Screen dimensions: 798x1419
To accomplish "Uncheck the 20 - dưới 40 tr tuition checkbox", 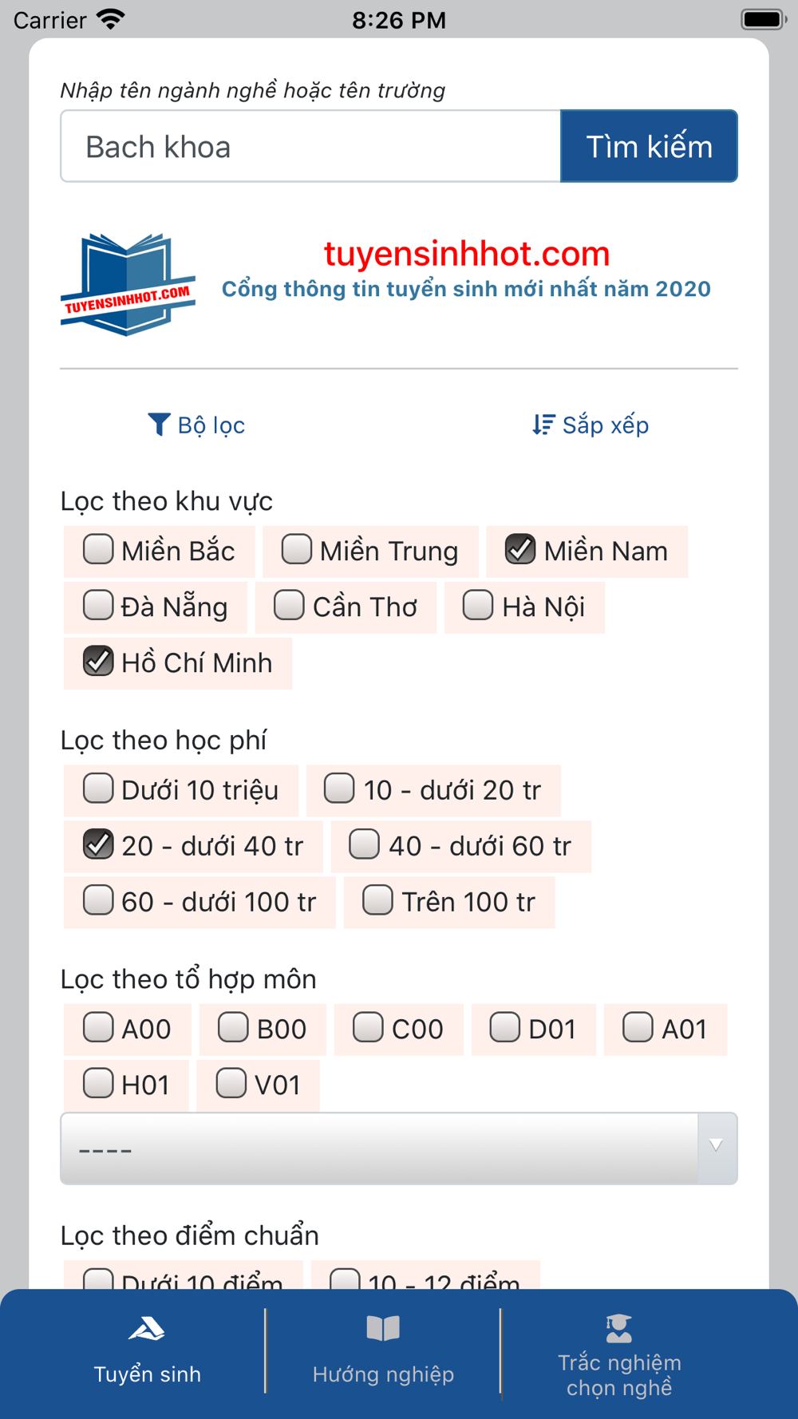I will (98, 844).
